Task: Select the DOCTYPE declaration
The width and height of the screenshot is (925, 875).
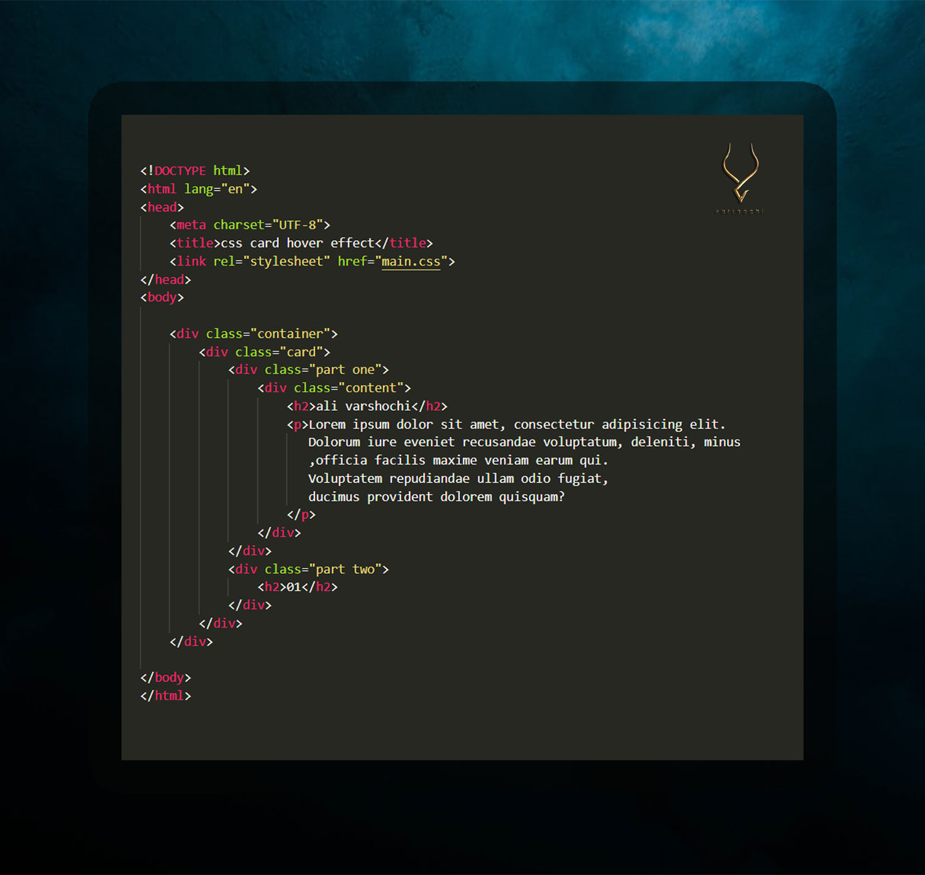Action: click(194, 170)
